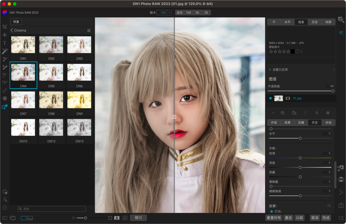The width and height of the screenshot is (346, 224).
Task: Expand the 设置已应用 section
Action: click(x=270, y=70)
